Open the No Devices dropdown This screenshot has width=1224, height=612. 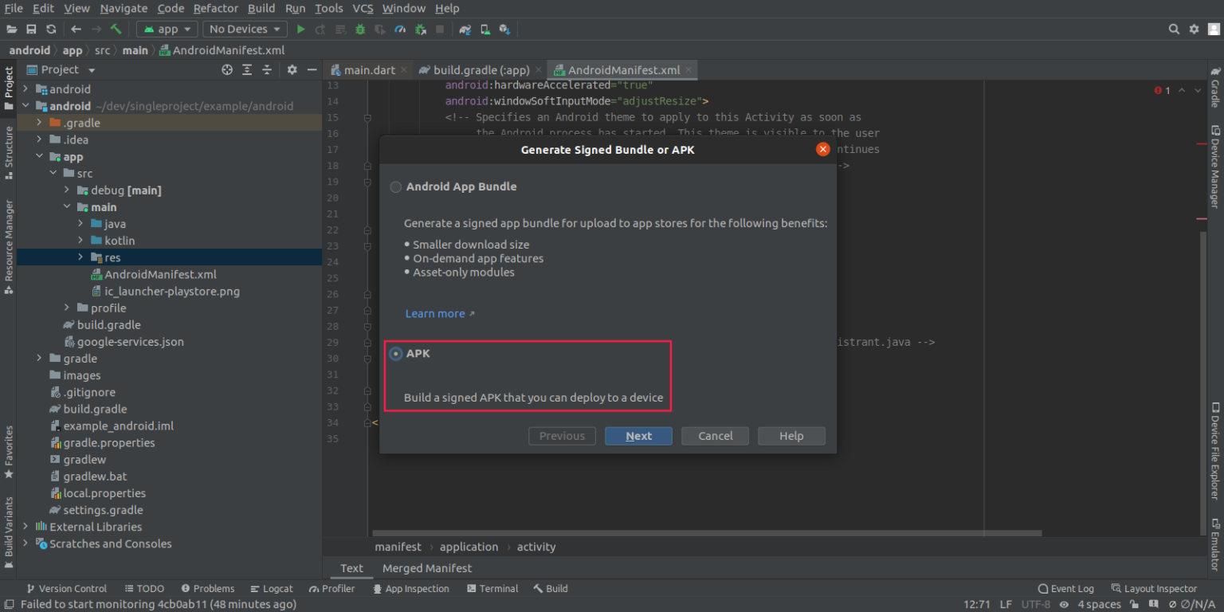(245, 29)
